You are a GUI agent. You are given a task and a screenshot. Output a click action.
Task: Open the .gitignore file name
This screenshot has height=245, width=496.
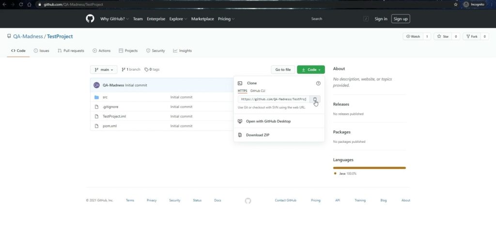pos(110,107)
